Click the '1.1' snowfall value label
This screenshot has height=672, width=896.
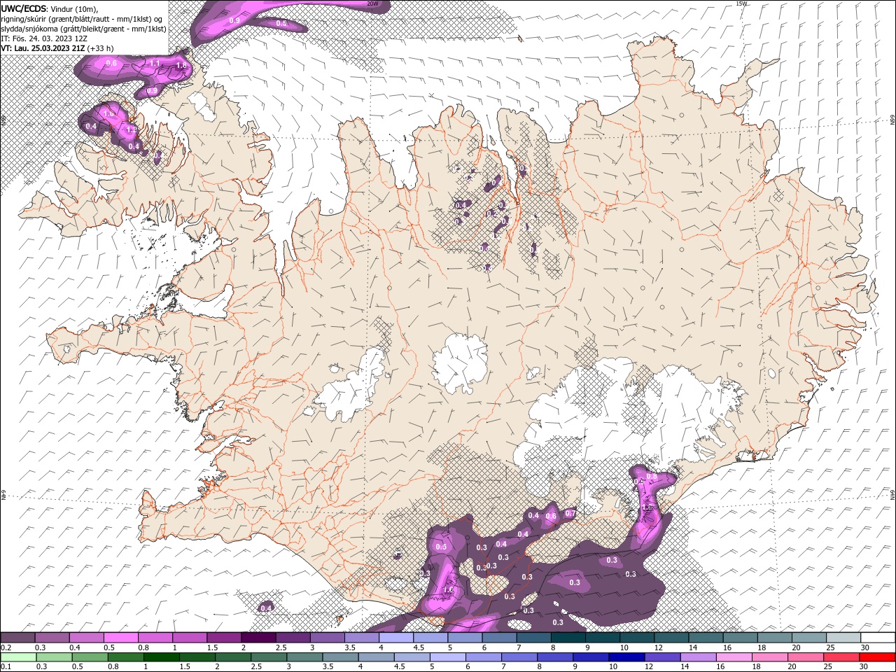tap(155, 63)
